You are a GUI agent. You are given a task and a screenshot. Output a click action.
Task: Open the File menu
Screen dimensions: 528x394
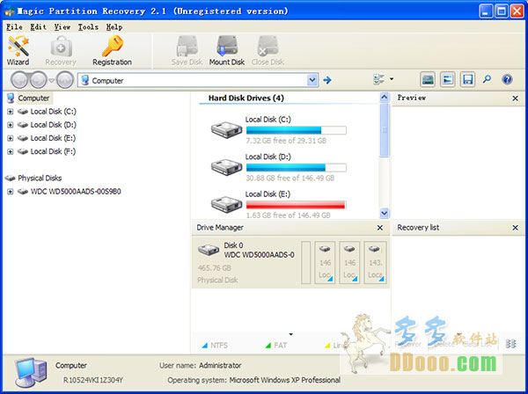14,27
